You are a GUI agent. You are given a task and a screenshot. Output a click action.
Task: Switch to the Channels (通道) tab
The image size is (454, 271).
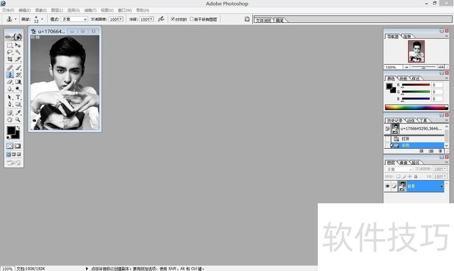click(x=403, y=162)
